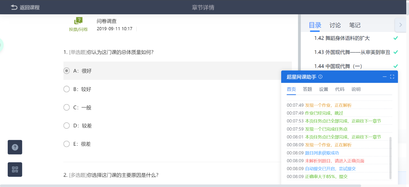Open the 设置 tab in the plugin
Image resolution: width=409 pixels, height=187 pixels.
tap(323, 89)
